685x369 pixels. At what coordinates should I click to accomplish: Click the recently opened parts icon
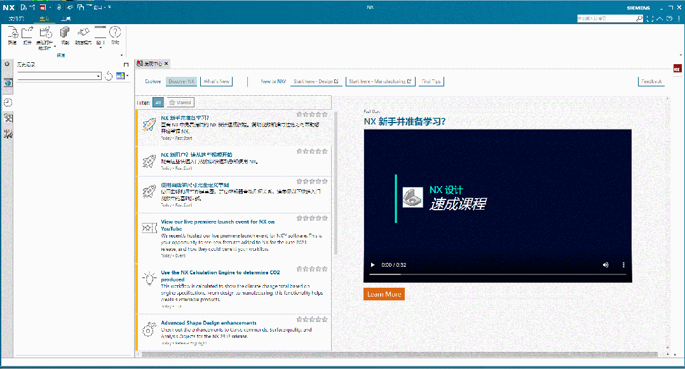point(46,32)
